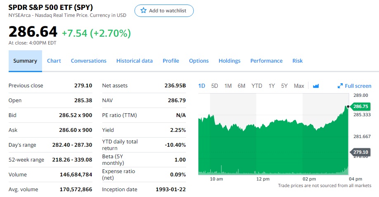The height and width of the screenshot is (197, 379).
Task: Select the 1D chart range
Action: pos(202,86)
